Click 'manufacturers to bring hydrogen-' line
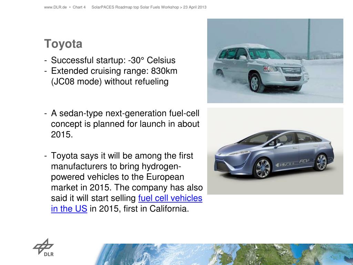Image resolution: width=353 pixels, height=265 pixels. click(x=116, y=166)
